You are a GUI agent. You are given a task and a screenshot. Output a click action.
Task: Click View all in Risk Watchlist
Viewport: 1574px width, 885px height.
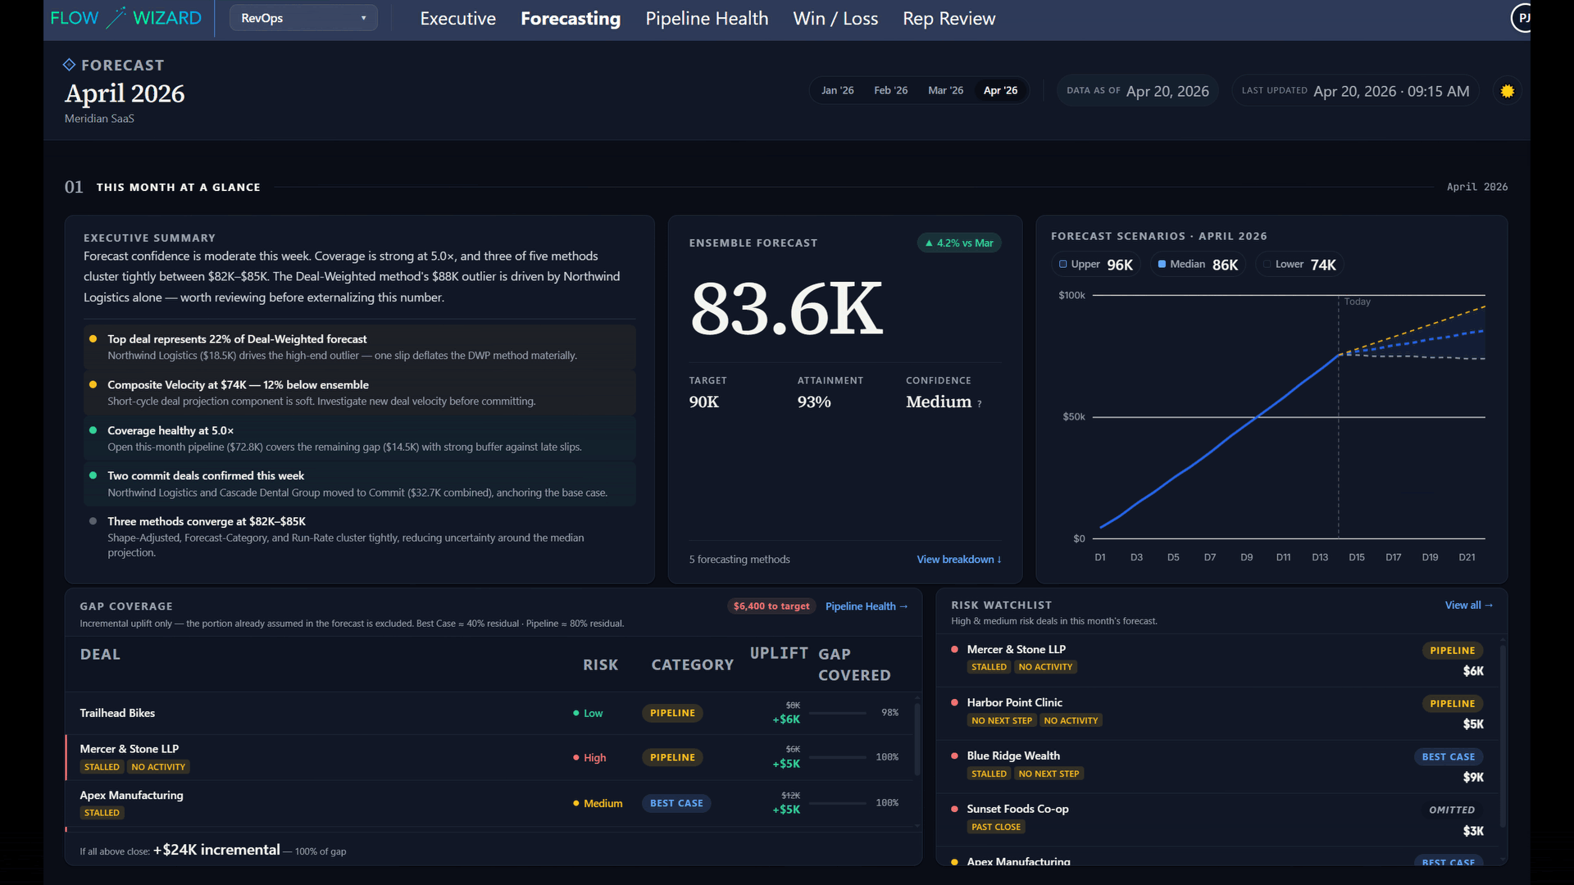pyautogui.click(x=1469, y=605)
